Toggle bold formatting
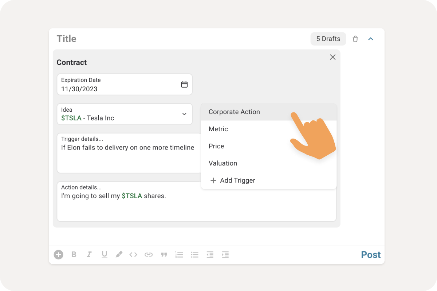 tap(74, 255)
